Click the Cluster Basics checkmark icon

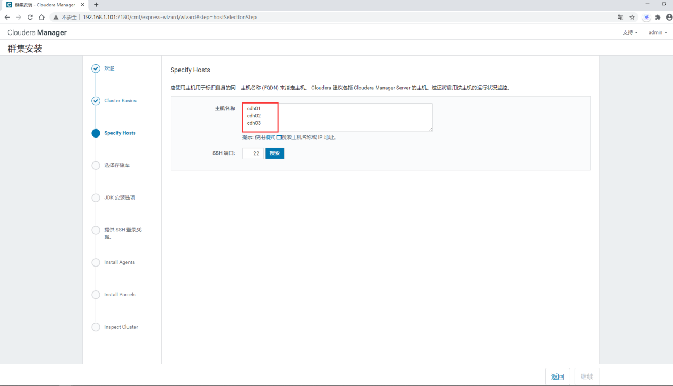[x=96, y=101]
